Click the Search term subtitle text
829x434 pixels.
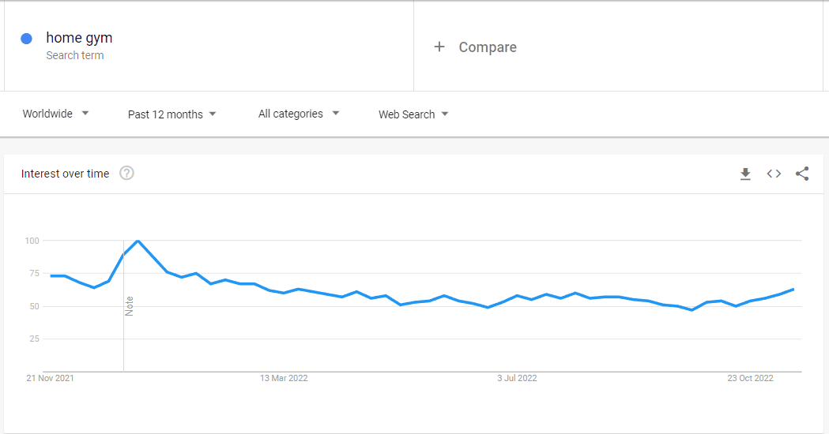[x=74, y=55]
